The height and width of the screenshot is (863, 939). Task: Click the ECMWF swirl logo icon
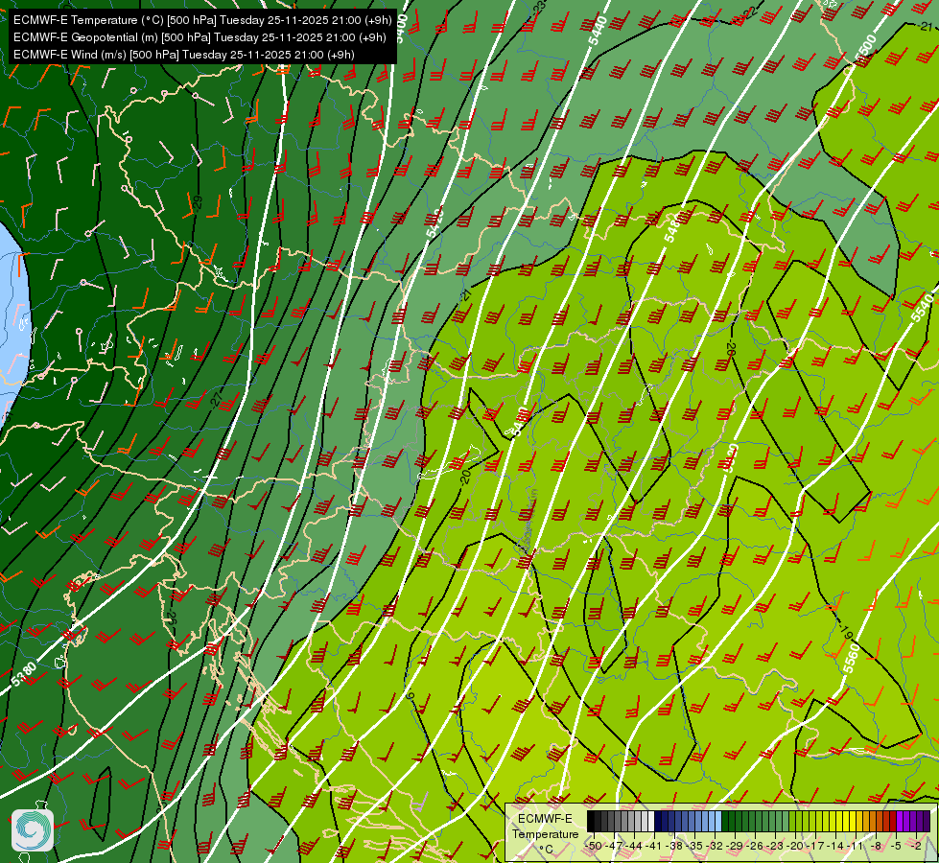point(33,830)
